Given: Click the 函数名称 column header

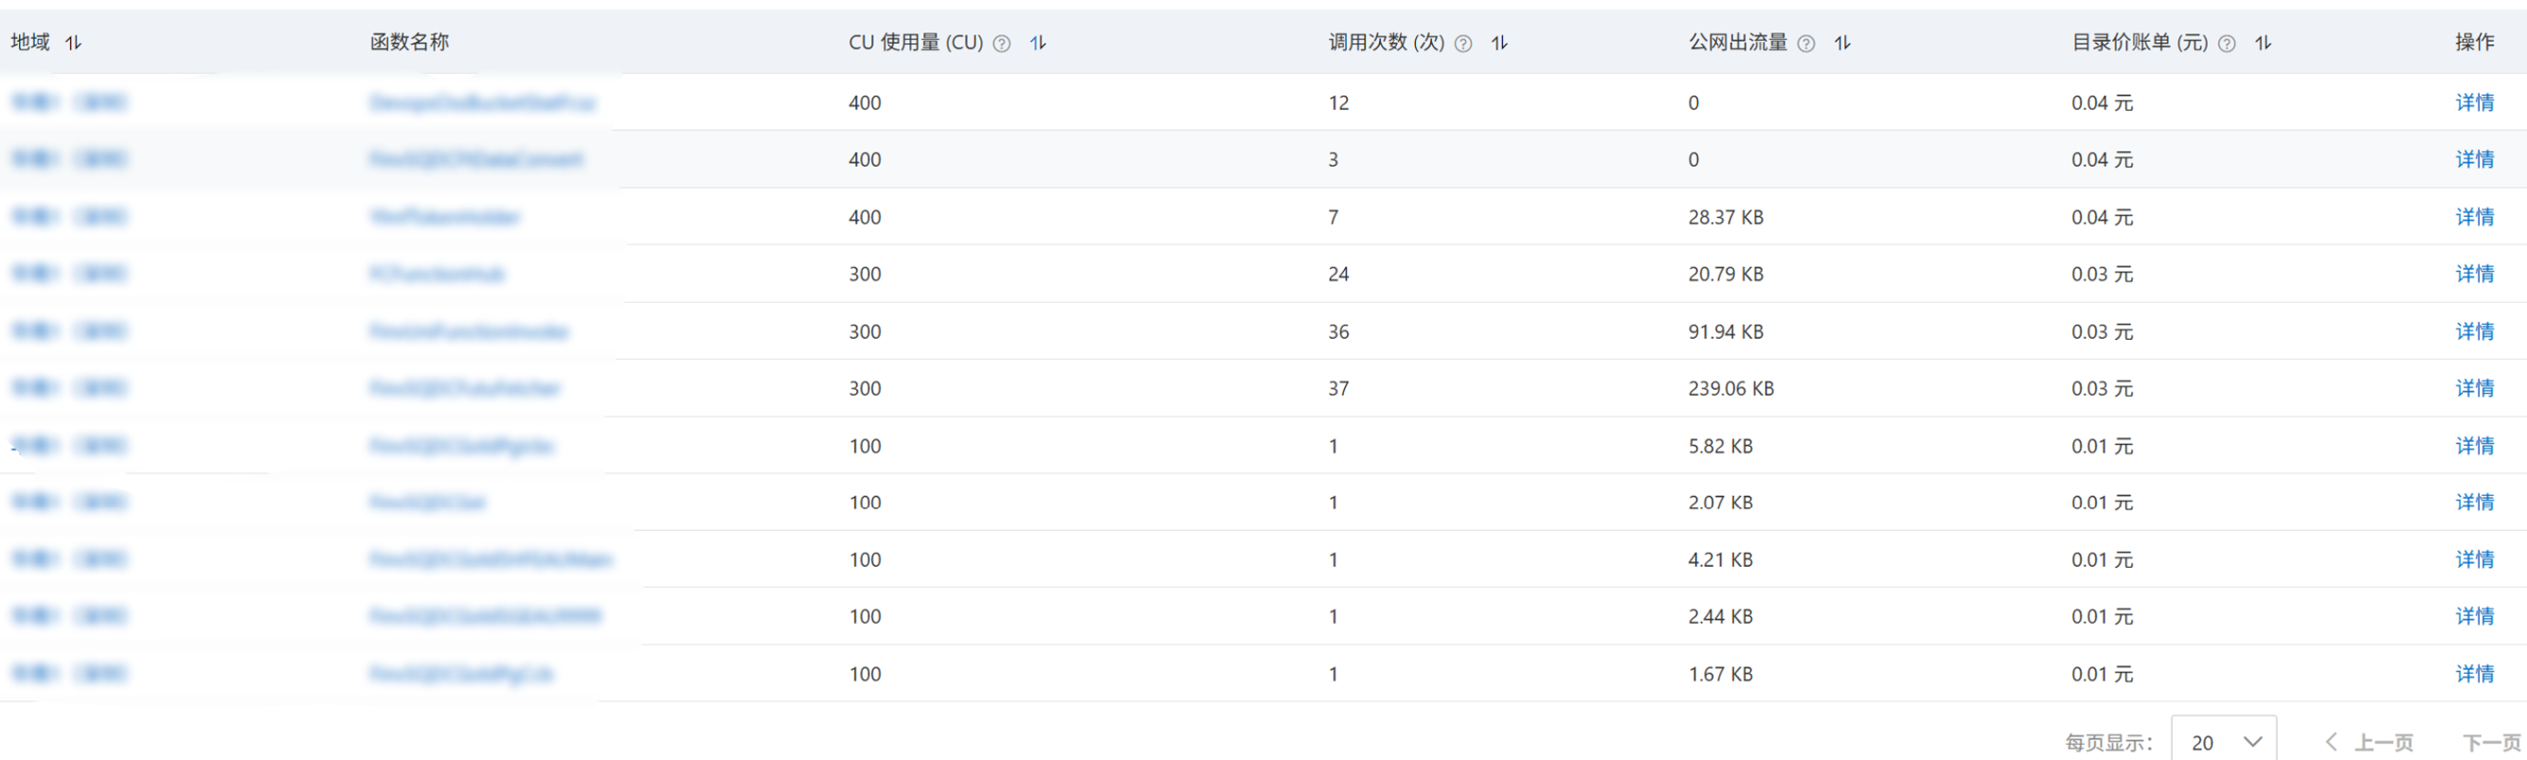Looking at the screenshot, I should pos(409,43).
